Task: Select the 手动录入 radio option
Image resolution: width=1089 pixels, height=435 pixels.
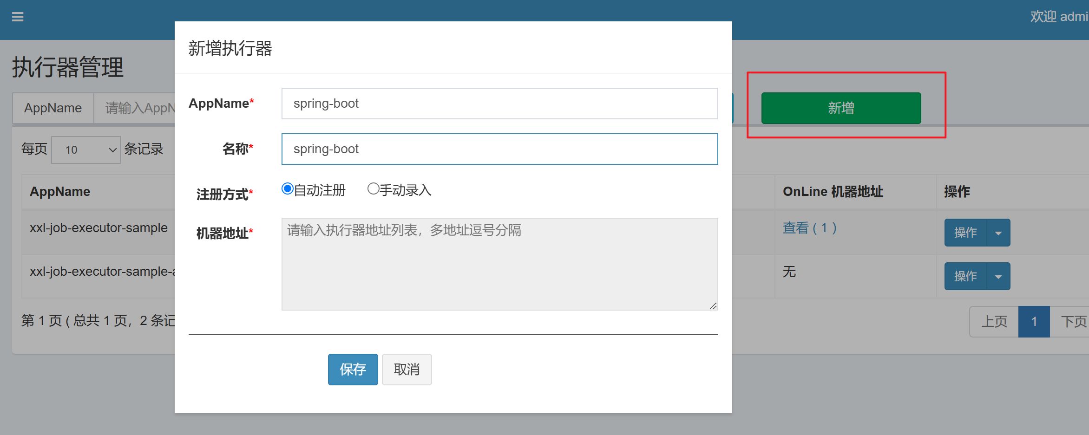Action: coord(373,189)
